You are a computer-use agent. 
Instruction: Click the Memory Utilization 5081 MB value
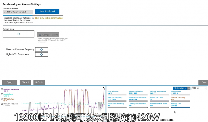click(133, 94)
